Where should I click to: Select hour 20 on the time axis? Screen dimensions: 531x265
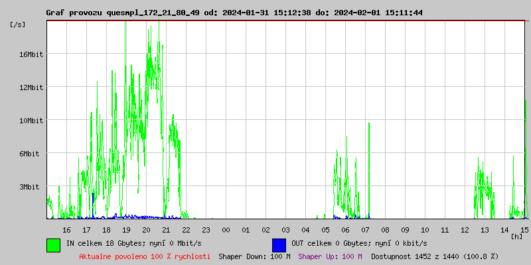pos(146,229)
